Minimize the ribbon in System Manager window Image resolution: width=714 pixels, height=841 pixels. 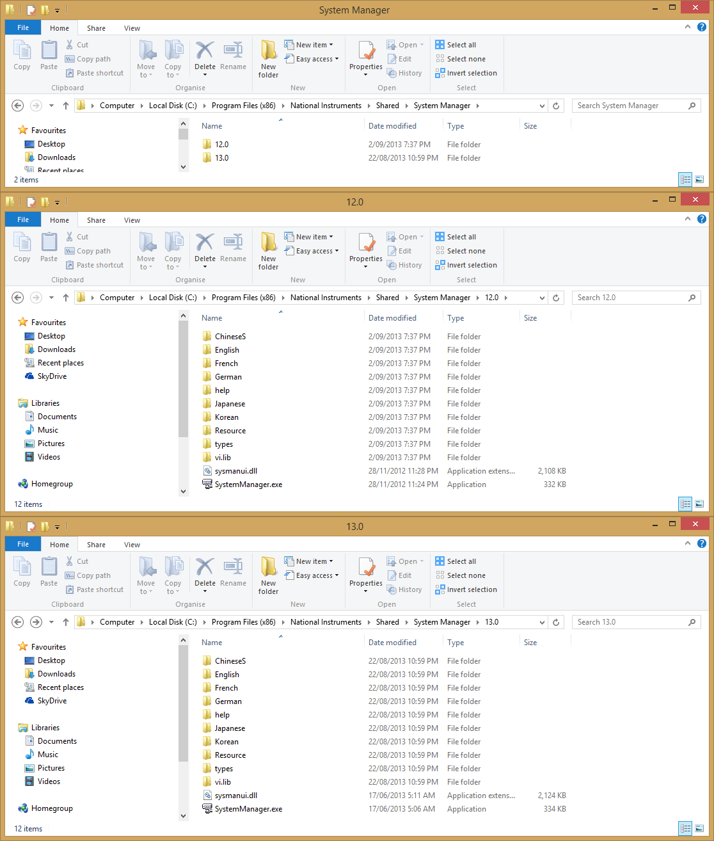click(688, 27)
